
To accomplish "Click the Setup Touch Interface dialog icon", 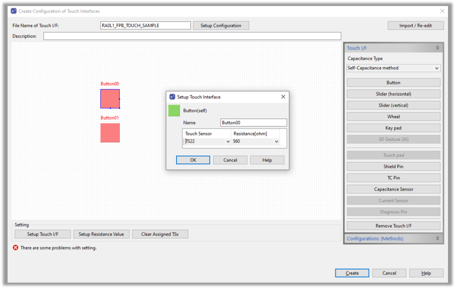I will pos(172,96).
